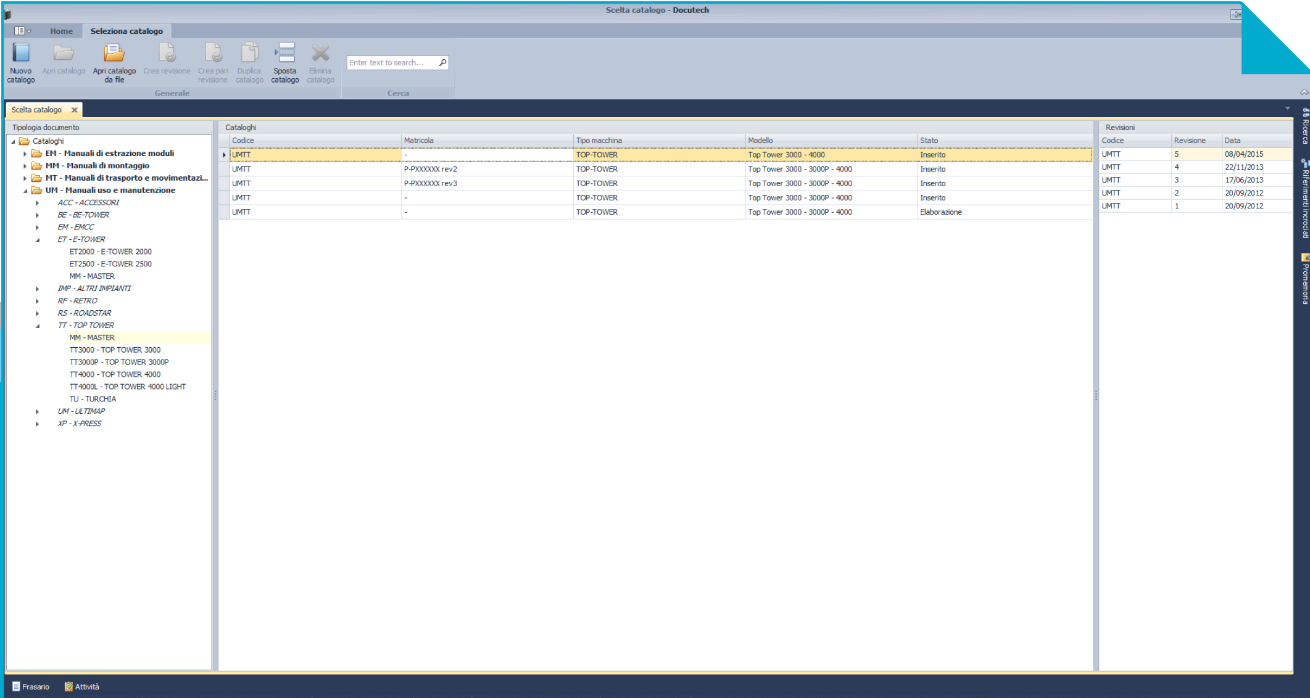Click the Nuovo catalogo ribbon icon
The height and width of the screenshot is (698, 1310).
coord(21,54)
